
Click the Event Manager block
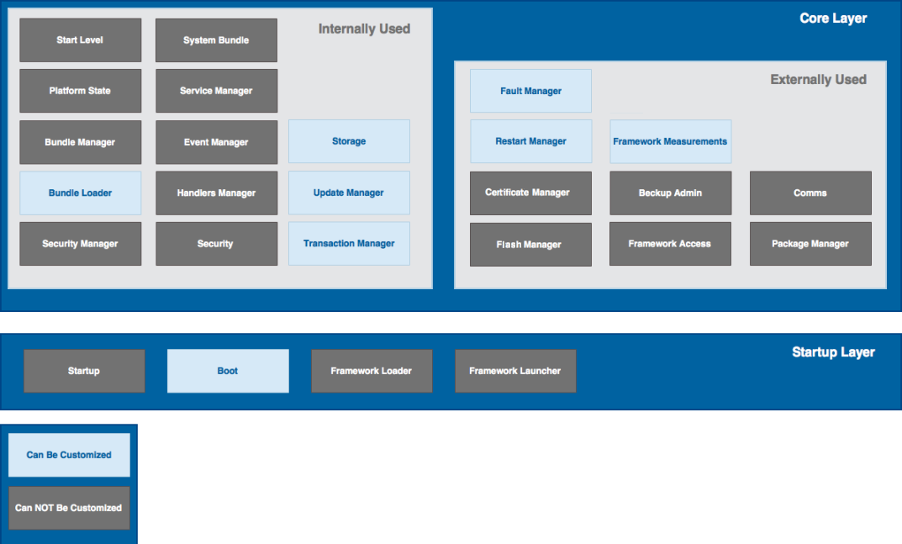(216, 142)
